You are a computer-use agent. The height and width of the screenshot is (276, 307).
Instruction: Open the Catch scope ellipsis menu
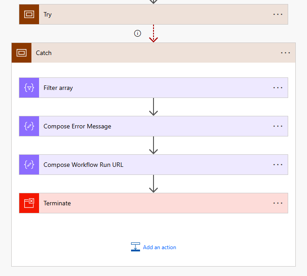(285, 53)
